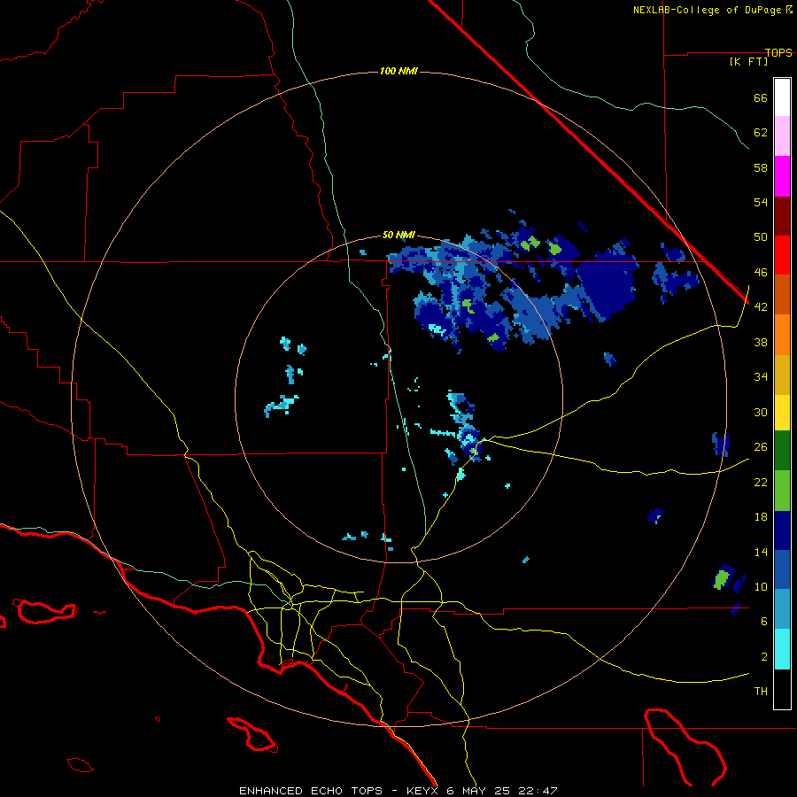Click the 100 NMI range ring label

tap(398, 71)
